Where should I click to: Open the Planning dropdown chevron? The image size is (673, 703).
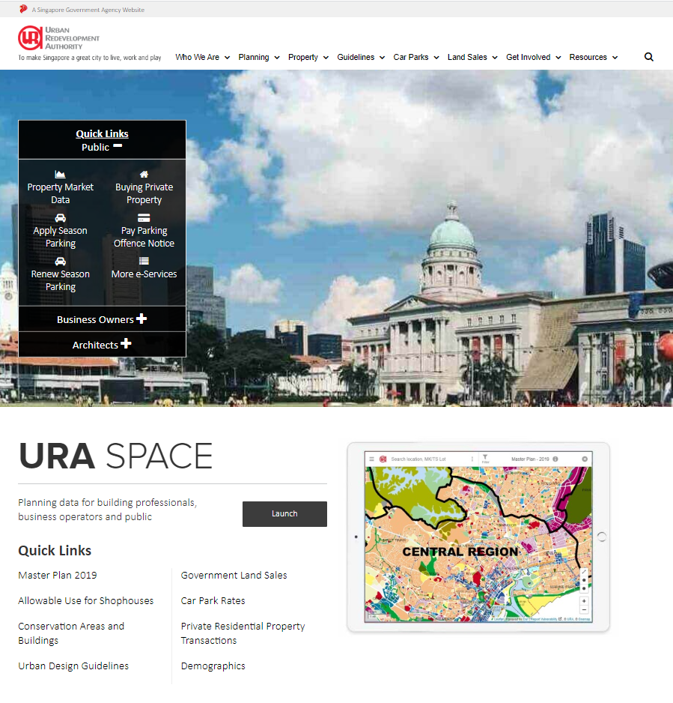[277, 58]
